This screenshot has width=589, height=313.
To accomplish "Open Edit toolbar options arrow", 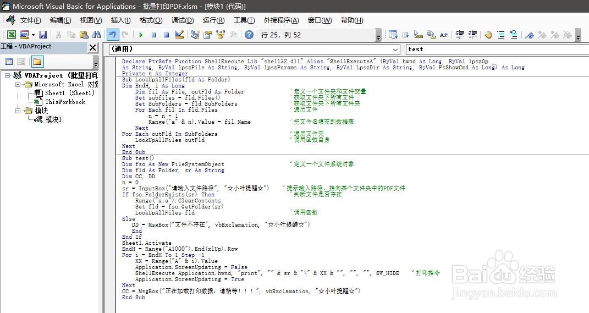I will point(579,35).
